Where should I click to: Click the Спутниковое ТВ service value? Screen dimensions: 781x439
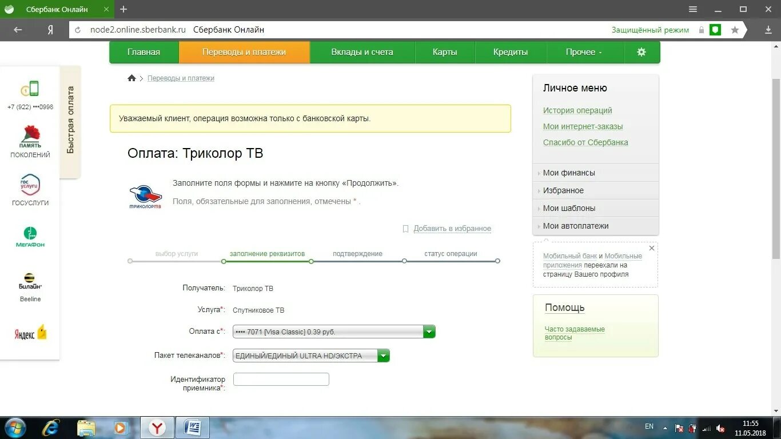pyautogui.click(x=258, y=310)
